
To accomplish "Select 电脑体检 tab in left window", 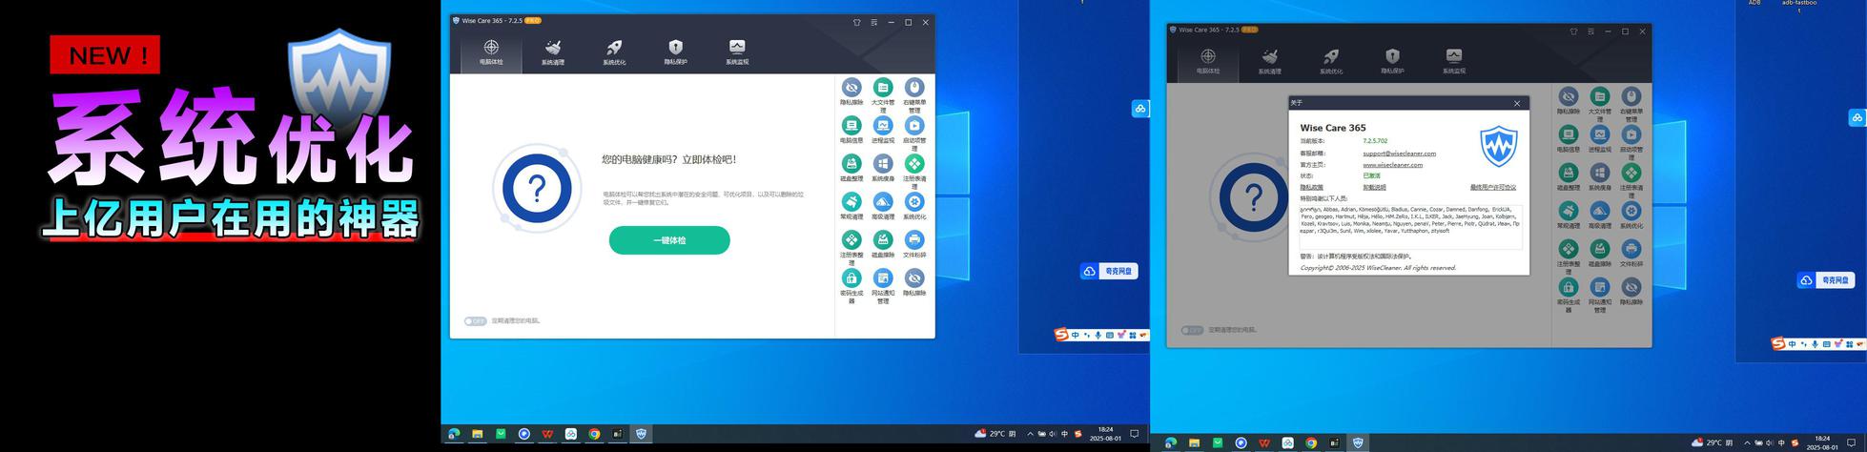I will [491, 51].
